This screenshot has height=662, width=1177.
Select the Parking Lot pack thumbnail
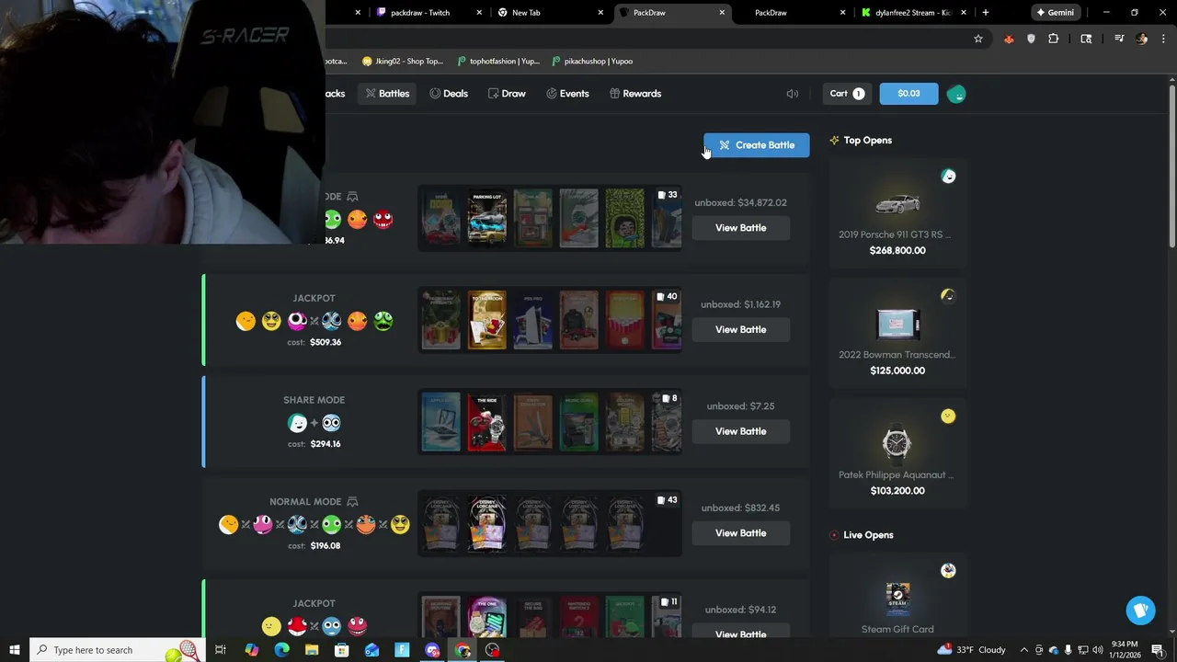(x=487, y=219)
